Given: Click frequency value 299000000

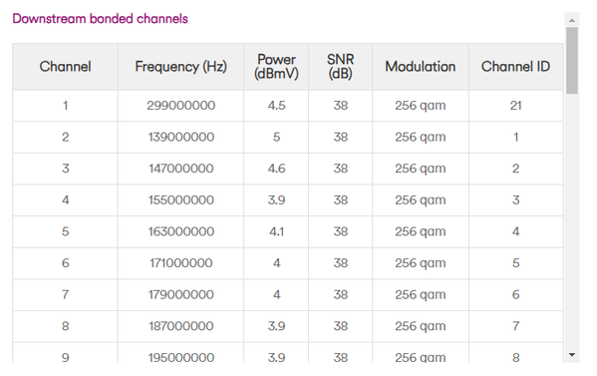Looking at the screenshot, I should [x=180, y=106].
